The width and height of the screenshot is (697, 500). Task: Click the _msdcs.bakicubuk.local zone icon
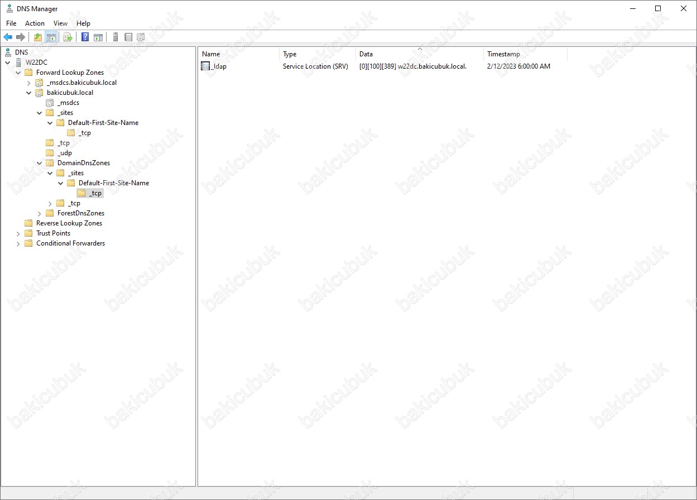pyautogui.click(x=39, y=83)
